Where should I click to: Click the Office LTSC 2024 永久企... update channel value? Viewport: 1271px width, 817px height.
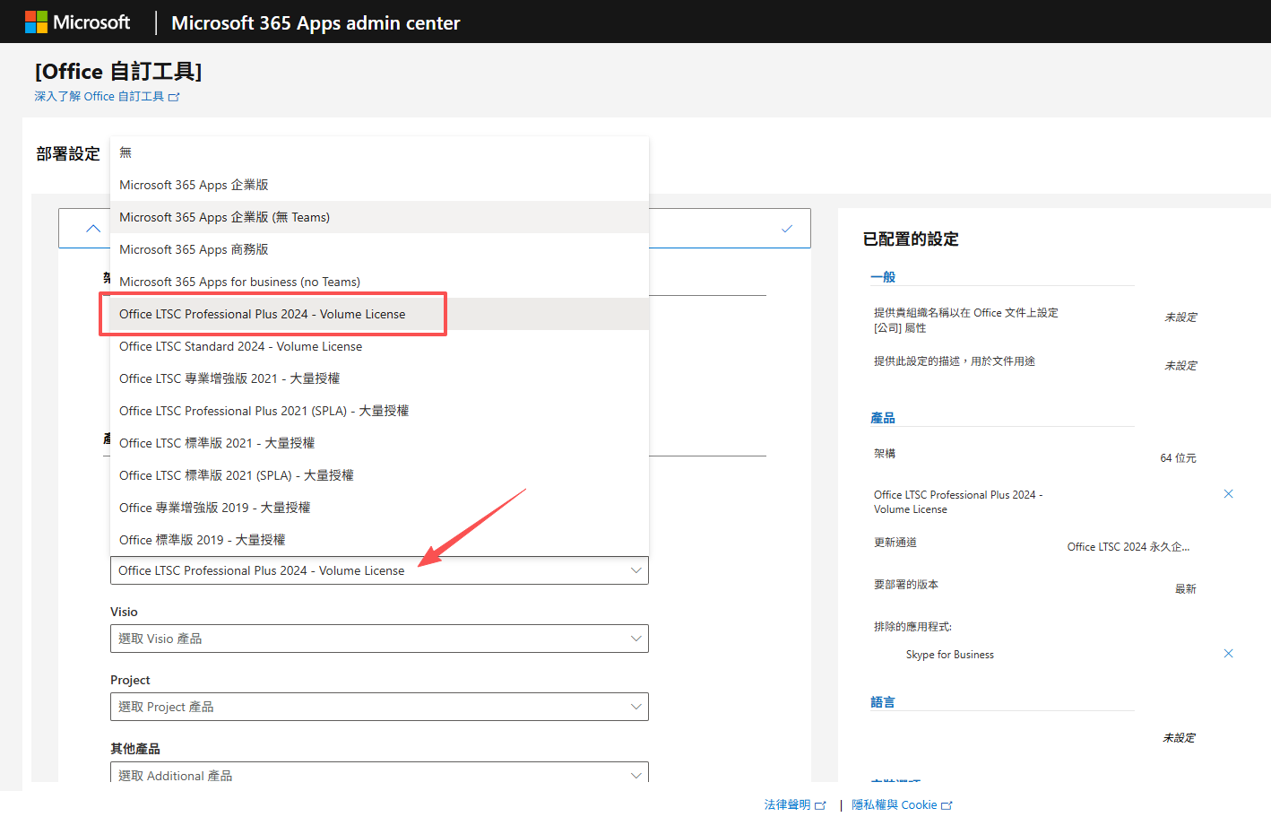(1128, 547)
